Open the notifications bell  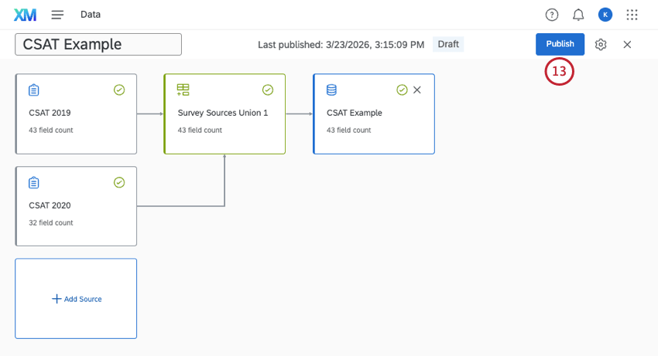point(578,15)
